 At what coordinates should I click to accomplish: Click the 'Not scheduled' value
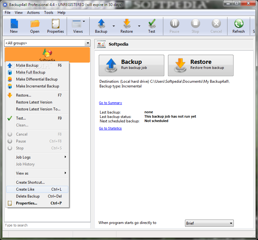click(x=156, y=121)
